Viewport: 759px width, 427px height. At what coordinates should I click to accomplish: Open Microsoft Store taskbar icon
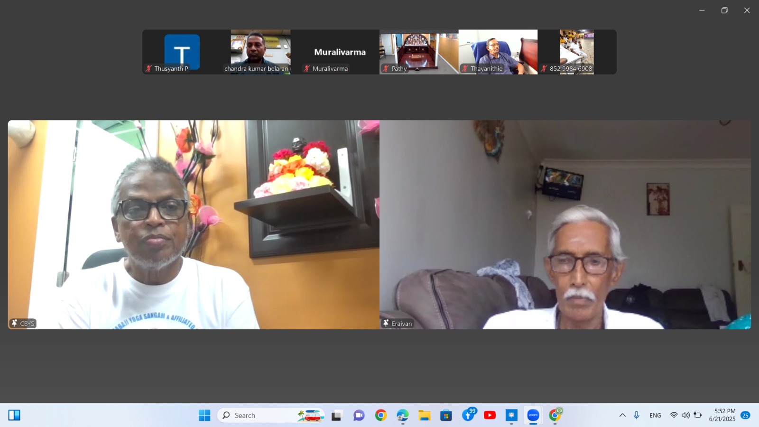tap(446, 415)
